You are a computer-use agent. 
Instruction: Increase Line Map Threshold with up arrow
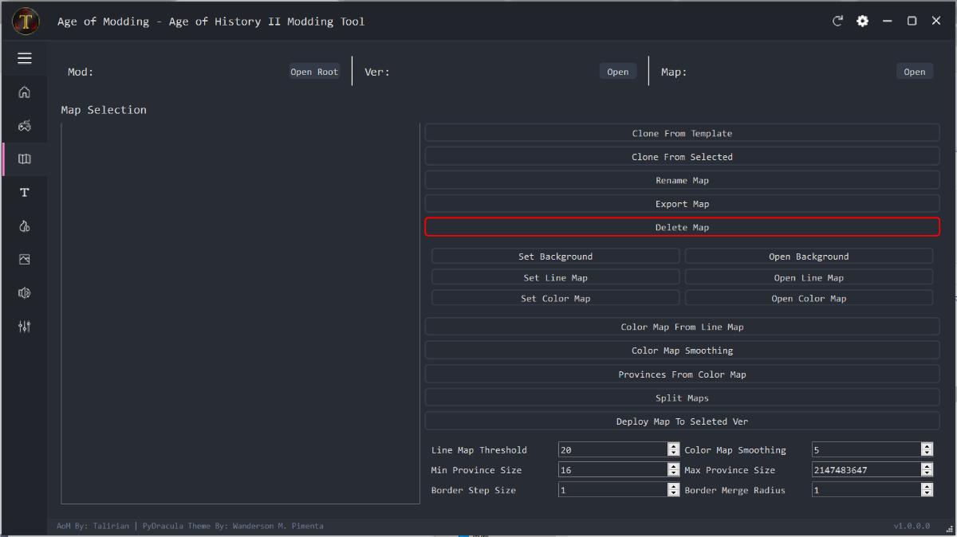674,446
